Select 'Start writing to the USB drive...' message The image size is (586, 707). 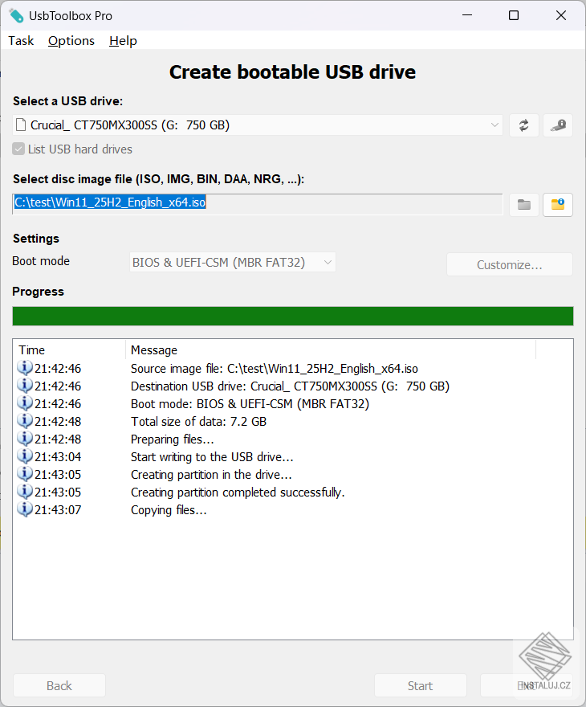[x=212, y=457]
